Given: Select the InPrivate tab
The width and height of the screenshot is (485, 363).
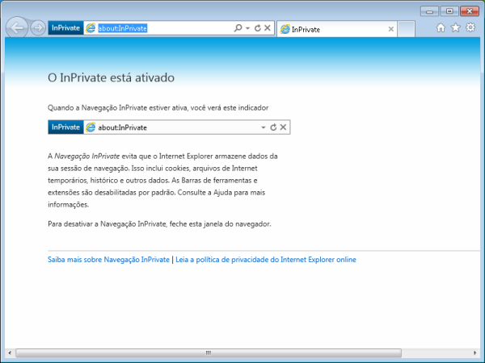Looking at the screenshot, I should (331, 29).
